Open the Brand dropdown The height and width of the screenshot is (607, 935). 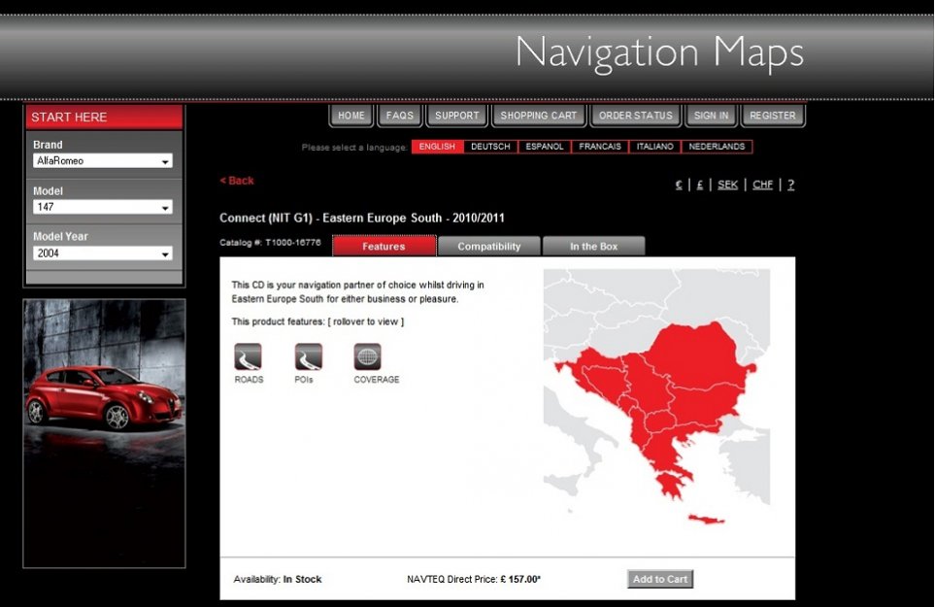[103, 161]
